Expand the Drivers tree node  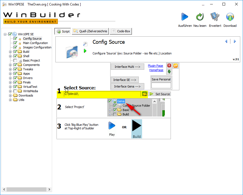[10, 78]
